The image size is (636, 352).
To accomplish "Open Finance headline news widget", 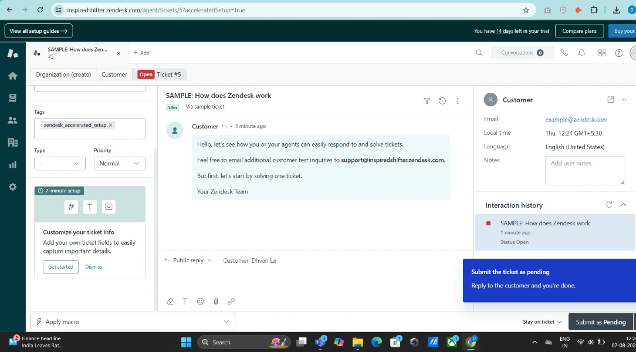I will pos(36,342).
